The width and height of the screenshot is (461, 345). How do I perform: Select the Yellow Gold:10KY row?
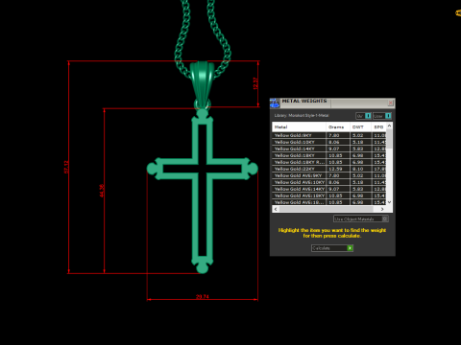click(328, 142)
